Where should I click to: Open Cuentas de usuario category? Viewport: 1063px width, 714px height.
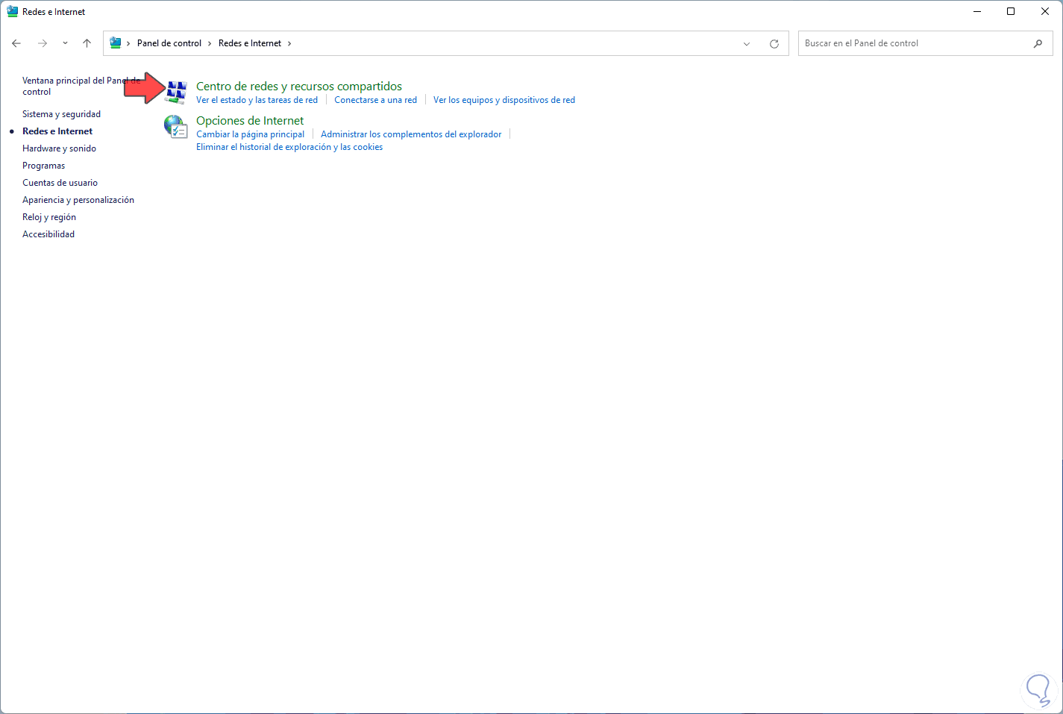pyautogui.click(x=60, y=183)
